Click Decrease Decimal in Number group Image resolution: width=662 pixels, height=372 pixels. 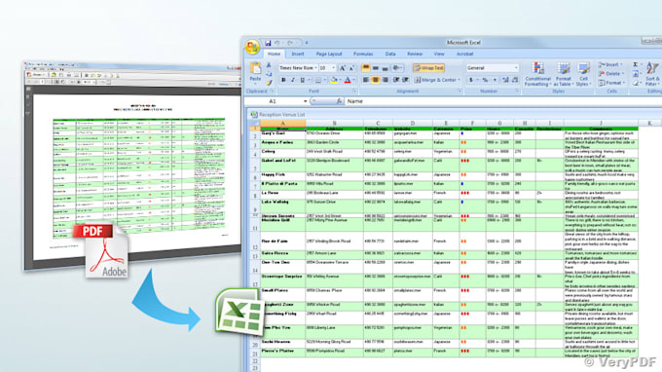coord(515,80)
